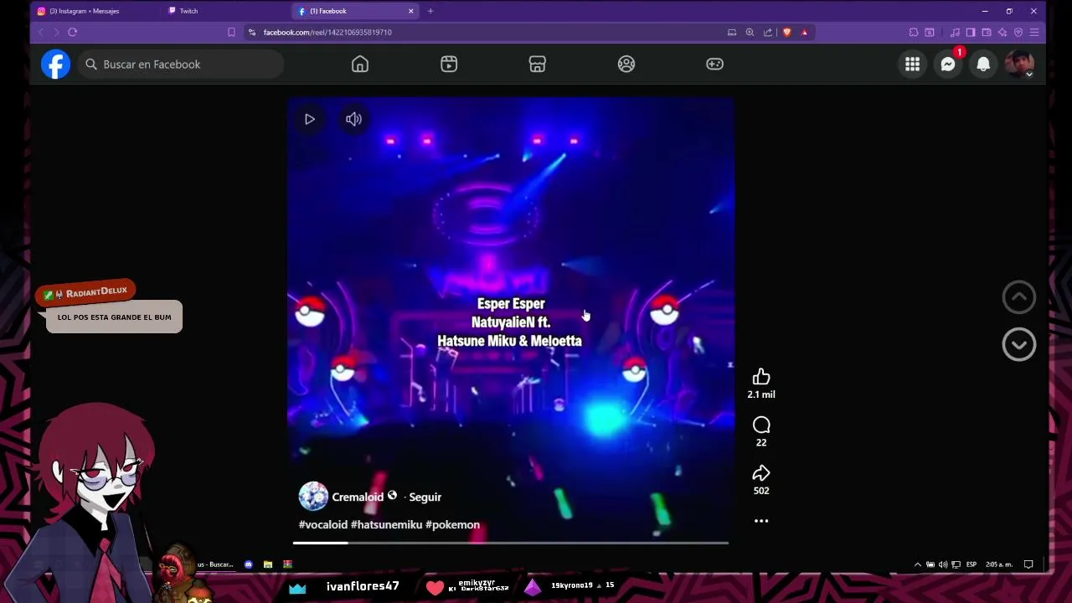Close the Facebook browser tab
The height and width of the screenshot is (603, 1072).
(411, 11)
